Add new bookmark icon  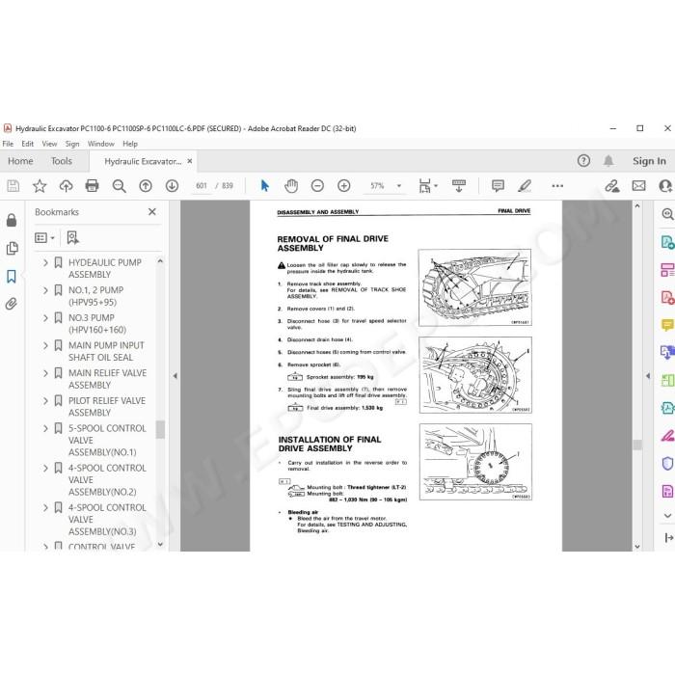72,237
